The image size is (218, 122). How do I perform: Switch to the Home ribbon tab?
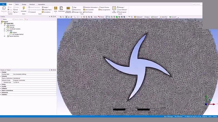point(11,4)
